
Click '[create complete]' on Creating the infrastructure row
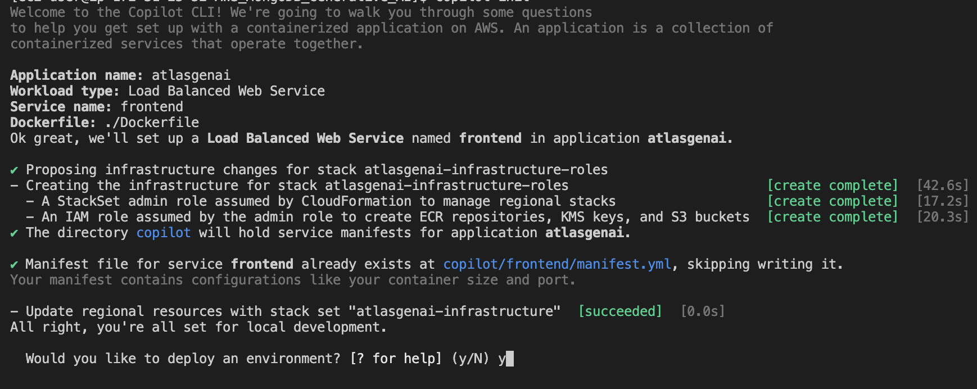(833, 186)
